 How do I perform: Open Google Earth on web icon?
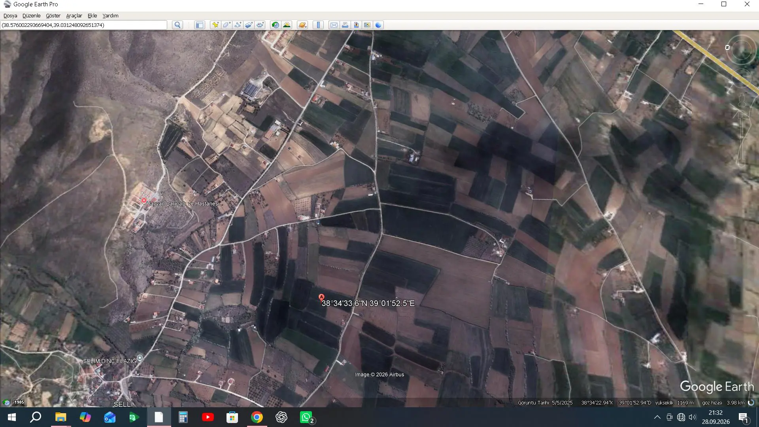(378, 25)
